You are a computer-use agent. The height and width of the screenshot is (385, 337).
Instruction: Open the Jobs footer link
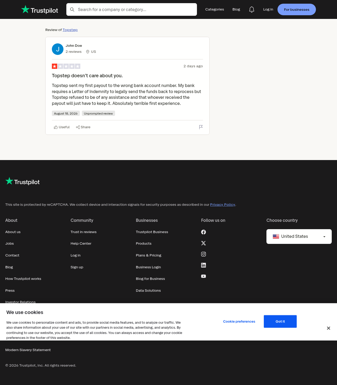point(9,244)
